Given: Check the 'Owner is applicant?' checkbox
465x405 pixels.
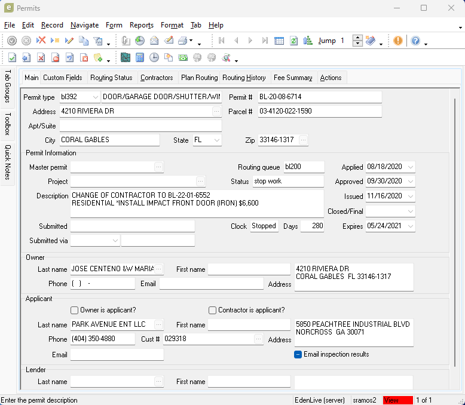Looking at the screenshot, I should click(x=75, y=310).
